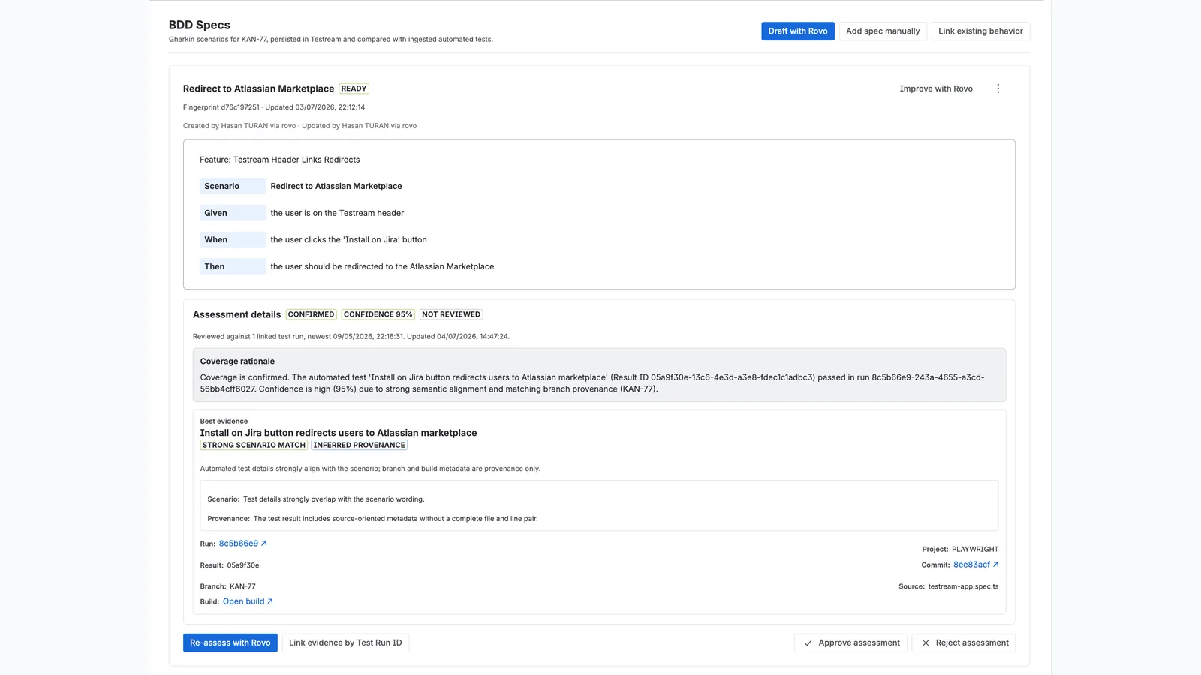This screenshot has height=675, width=1201.
Task: Click the Scenario keyword label
Action: 233,186
